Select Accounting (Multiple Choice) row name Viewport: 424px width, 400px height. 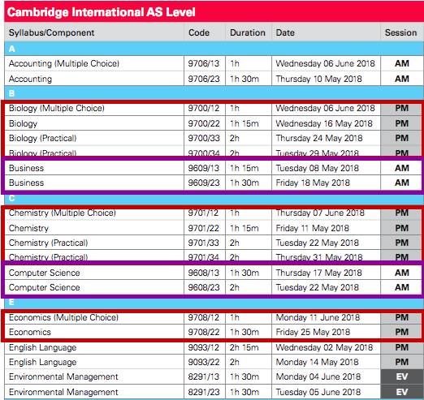coord(64,63)
